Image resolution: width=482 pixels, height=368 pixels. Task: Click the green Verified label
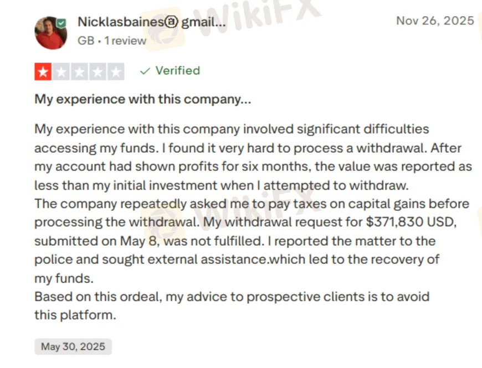(x=177, y=71)
